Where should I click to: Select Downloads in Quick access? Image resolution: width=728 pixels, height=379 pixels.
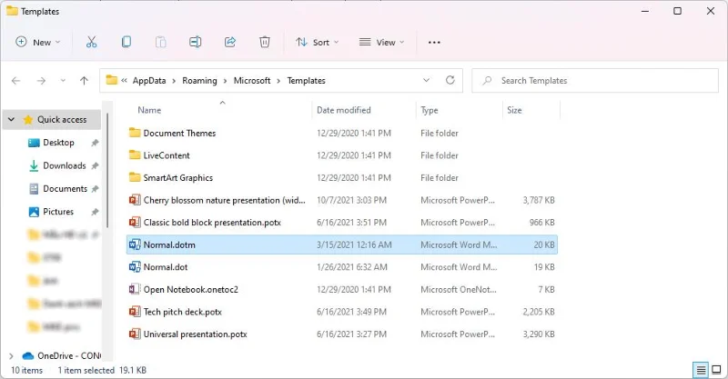tap(65, 165)
